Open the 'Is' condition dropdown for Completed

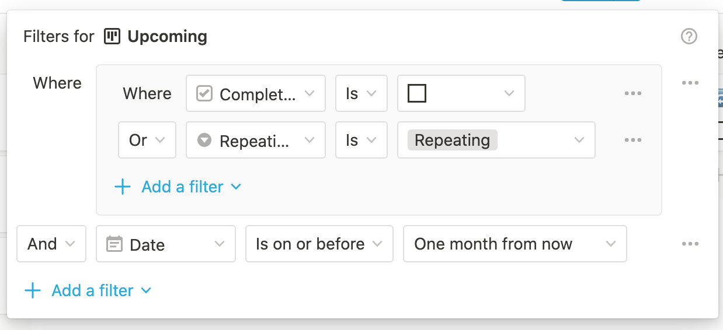coord(361,93)
